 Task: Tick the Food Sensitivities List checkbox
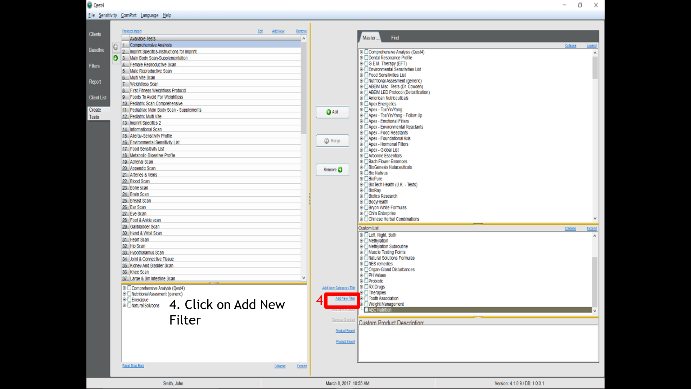366,75
